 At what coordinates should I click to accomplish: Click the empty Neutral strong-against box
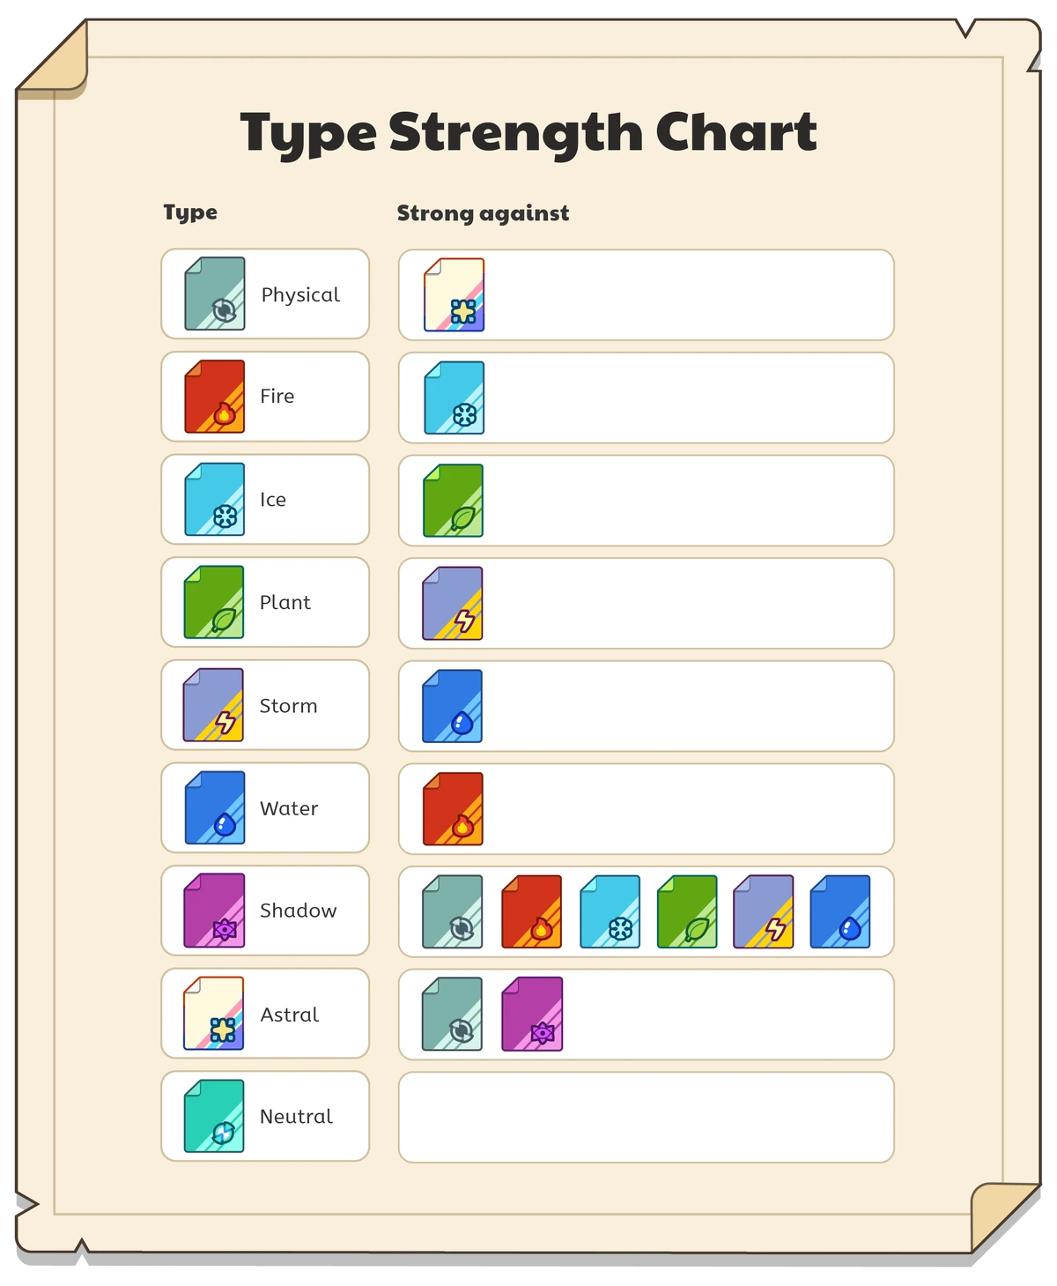[x=646, y=1117]
